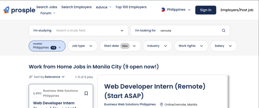Bookmark the Web Developer Intern job
The height and width of the screenshot is (108, 259).
[86, 93]
